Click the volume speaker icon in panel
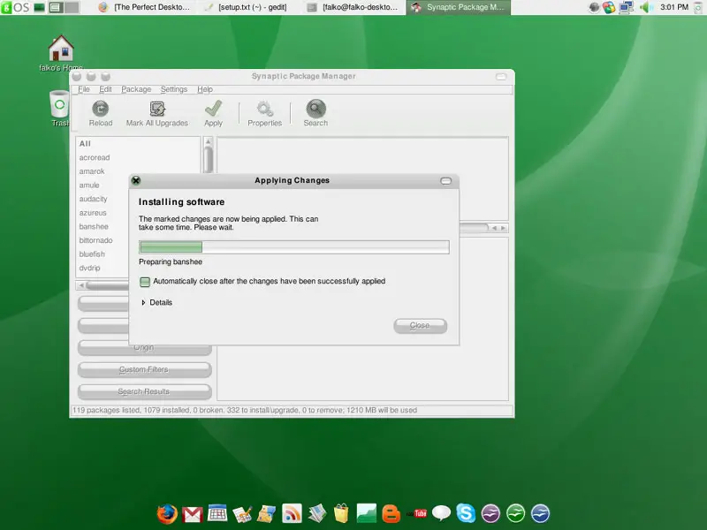Image resolution: width=707 pixels, height=530 pixels. pyautogui.click(x=646, y=7)
